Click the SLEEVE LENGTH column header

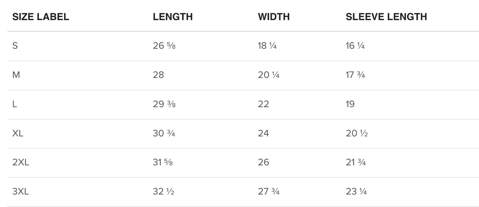(386, 17)
